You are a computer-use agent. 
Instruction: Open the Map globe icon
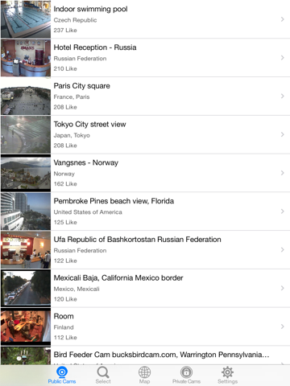pos(144,372)
